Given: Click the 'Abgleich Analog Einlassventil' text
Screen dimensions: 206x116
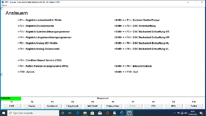Looking at the screenshot, I should coord(42,49).
